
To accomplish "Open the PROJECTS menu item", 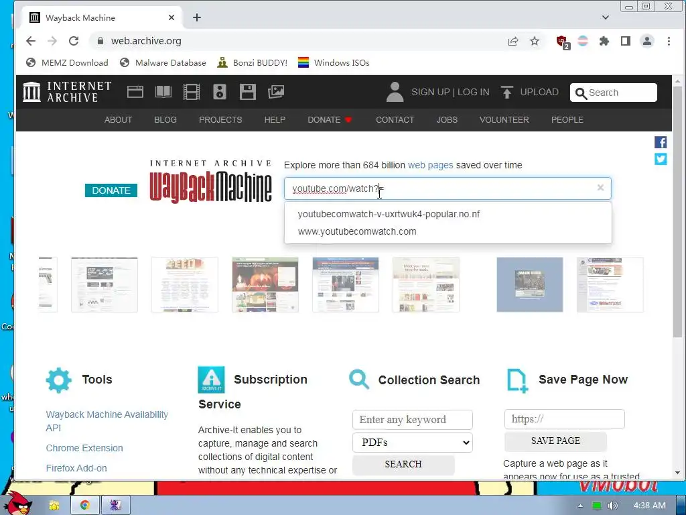I will coord(220,120).
